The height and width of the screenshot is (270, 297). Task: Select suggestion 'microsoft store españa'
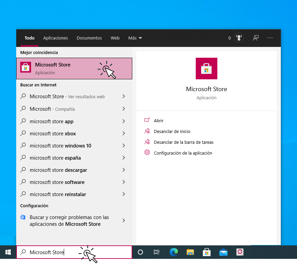click(x=74, y=158)
